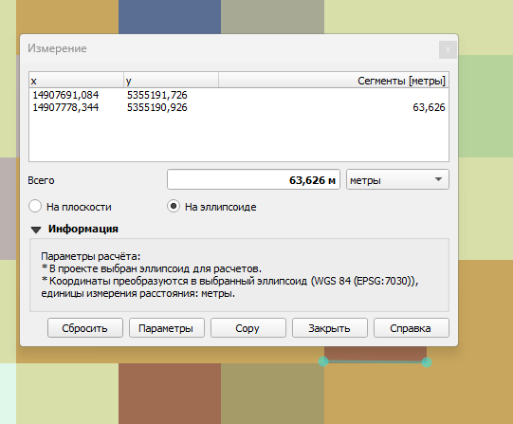The width and height of the screenshot is (513, 424).
Task: Click the 'x' column header
Action: coord(76,81)
